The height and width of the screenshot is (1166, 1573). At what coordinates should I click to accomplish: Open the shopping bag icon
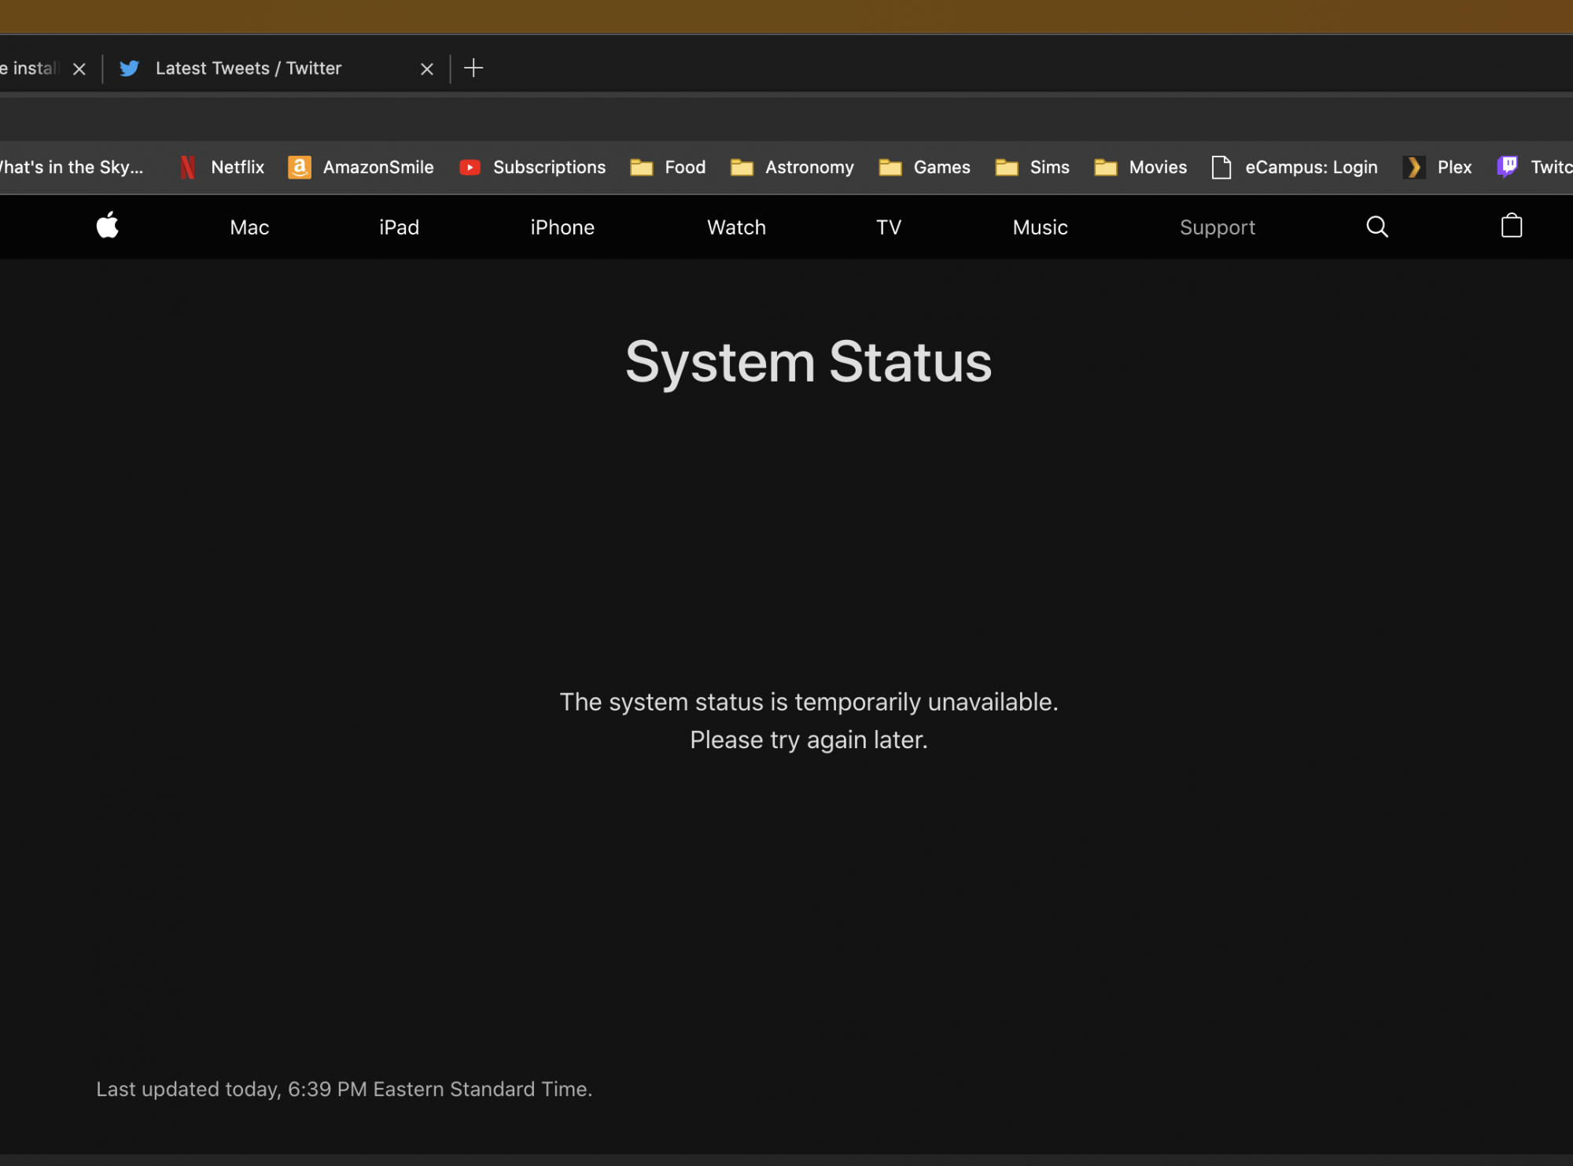(1511, 227)
